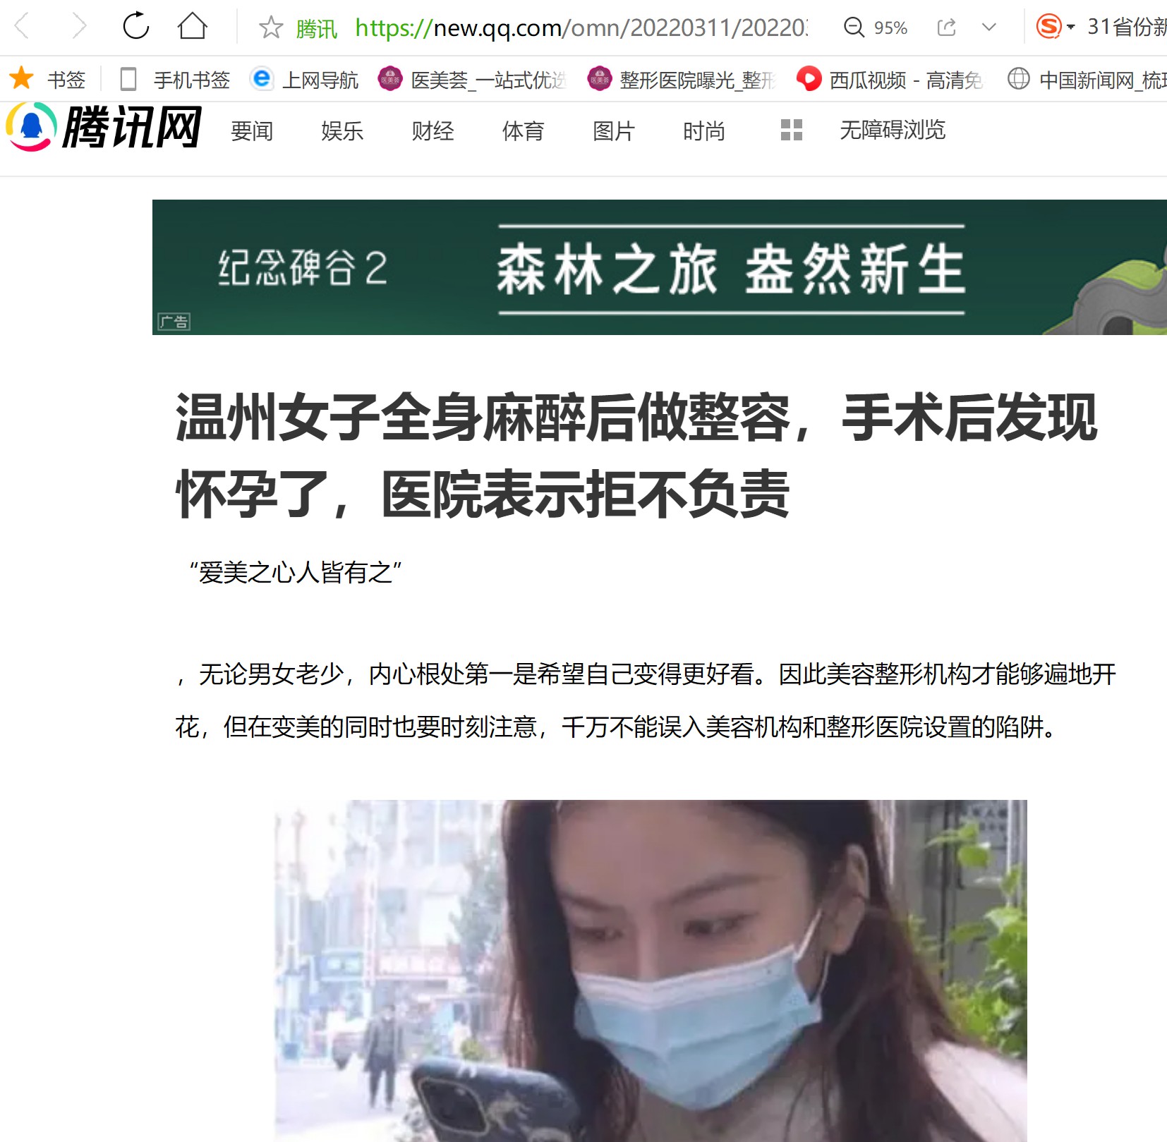Open the 手机书签 mobile bookmarks

click(176, 80)
